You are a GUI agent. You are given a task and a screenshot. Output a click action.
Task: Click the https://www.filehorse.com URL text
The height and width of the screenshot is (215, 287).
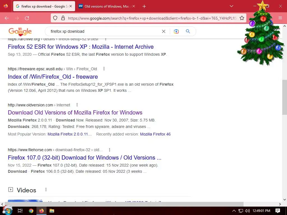tap(30, 150)
